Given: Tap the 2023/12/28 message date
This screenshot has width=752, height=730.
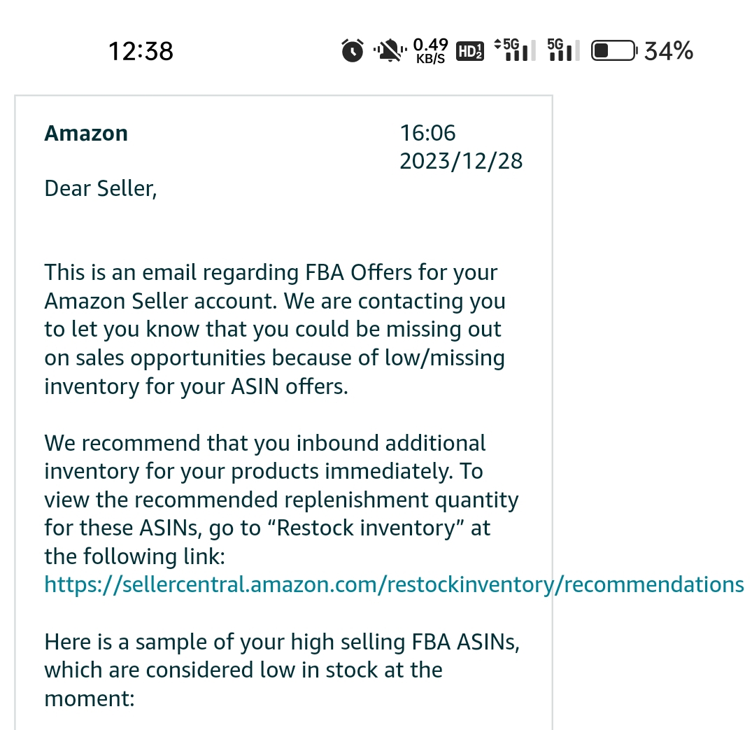Looking at the screenshot, I should [461, 161].
